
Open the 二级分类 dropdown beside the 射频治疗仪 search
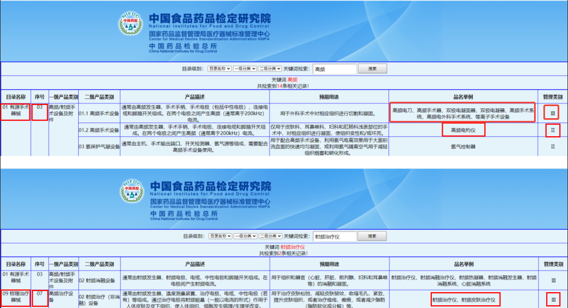[270, 236]
